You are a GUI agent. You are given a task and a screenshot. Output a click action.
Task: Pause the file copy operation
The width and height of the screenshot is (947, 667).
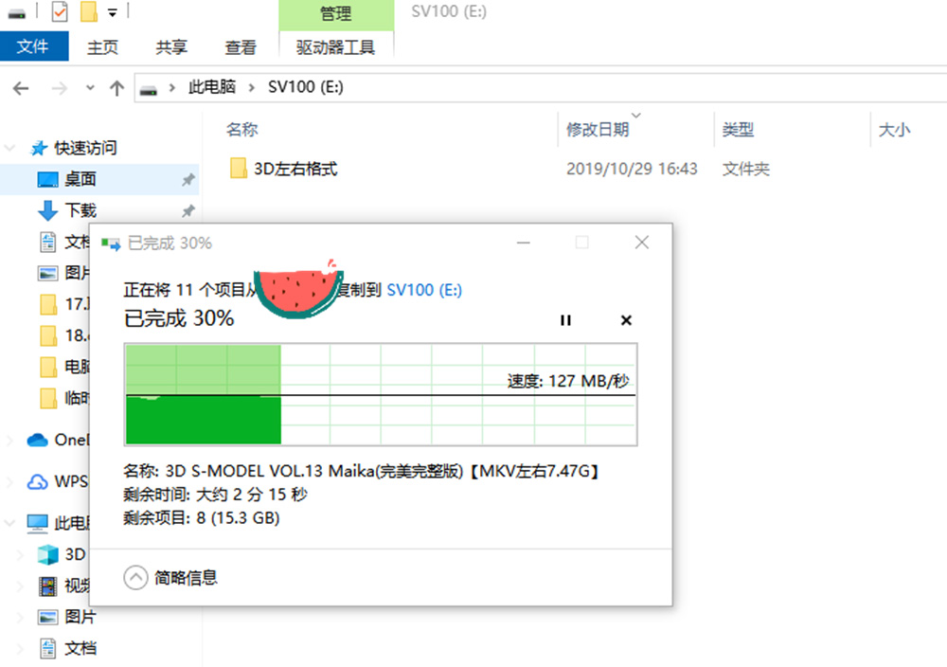click(x=565, y=320)
